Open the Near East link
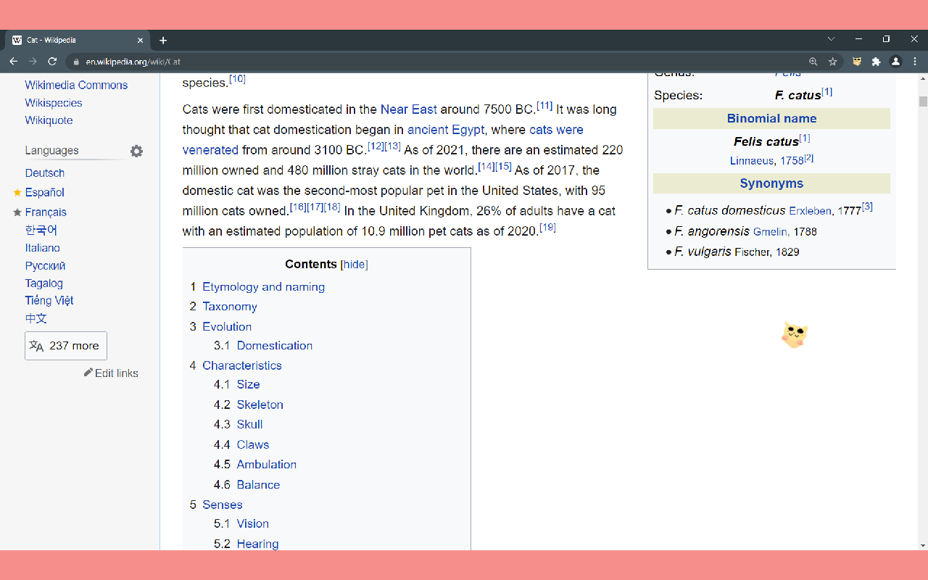The width and height of the screenshot is (928, 580). pos(409,109)
